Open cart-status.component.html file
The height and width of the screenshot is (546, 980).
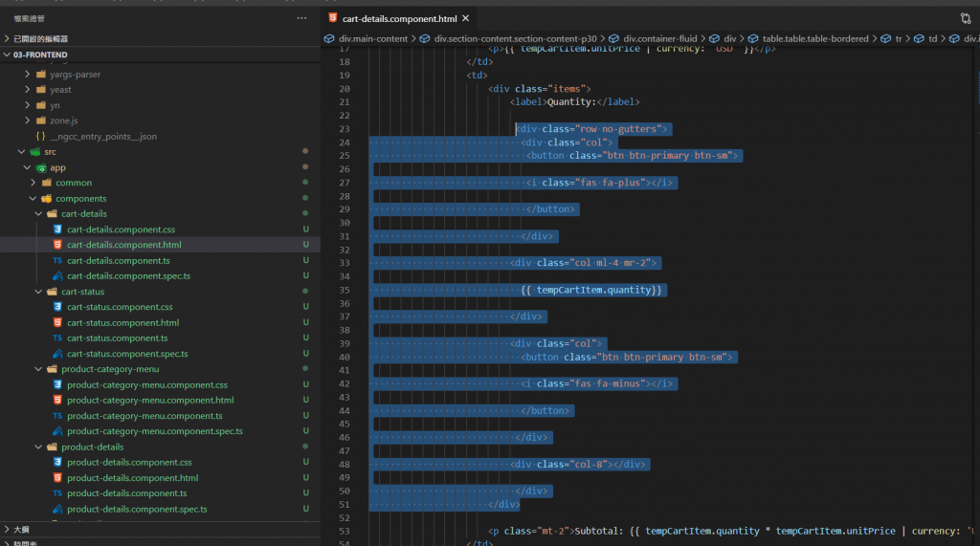(122, 322)
